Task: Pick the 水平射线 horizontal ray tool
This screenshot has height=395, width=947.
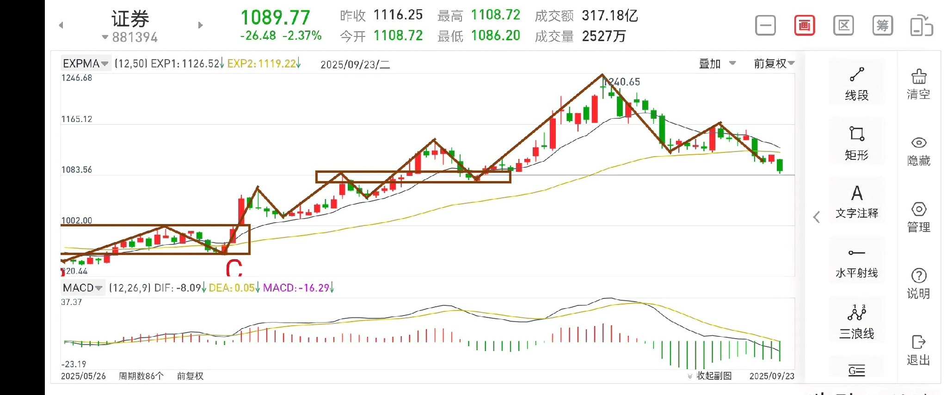Action: pos(856,261)
